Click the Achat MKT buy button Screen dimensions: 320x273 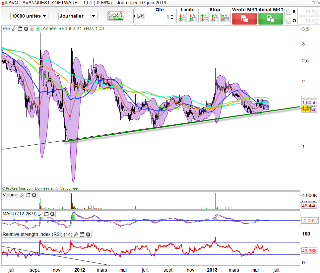tap(271, 19)
